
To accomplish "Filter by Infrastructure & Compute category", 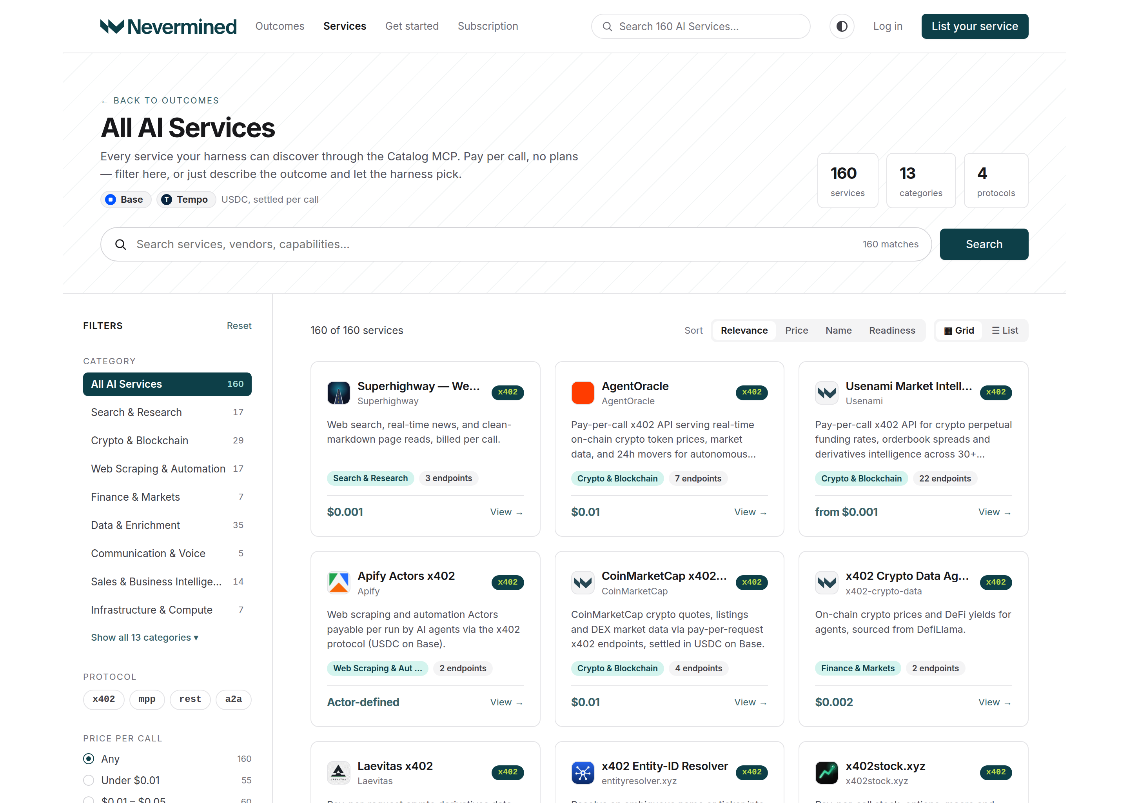I will click(x=167, y=610).
